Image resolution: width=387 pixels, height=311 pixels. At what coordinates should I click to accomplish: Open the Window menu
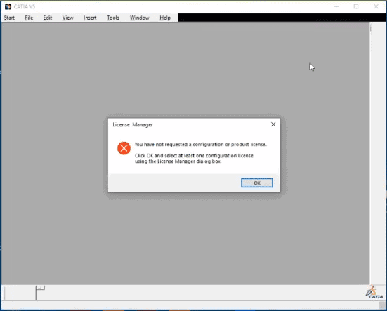(140, 18)
